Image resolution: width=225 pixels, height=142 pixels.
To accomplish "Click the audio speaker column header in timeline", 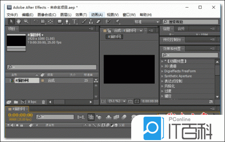I will (x=13, y=125).
